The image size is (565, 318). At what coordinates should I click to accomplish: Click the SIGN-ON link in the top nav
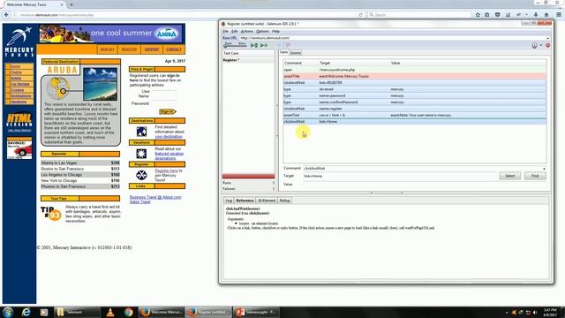tap(107, 49)
